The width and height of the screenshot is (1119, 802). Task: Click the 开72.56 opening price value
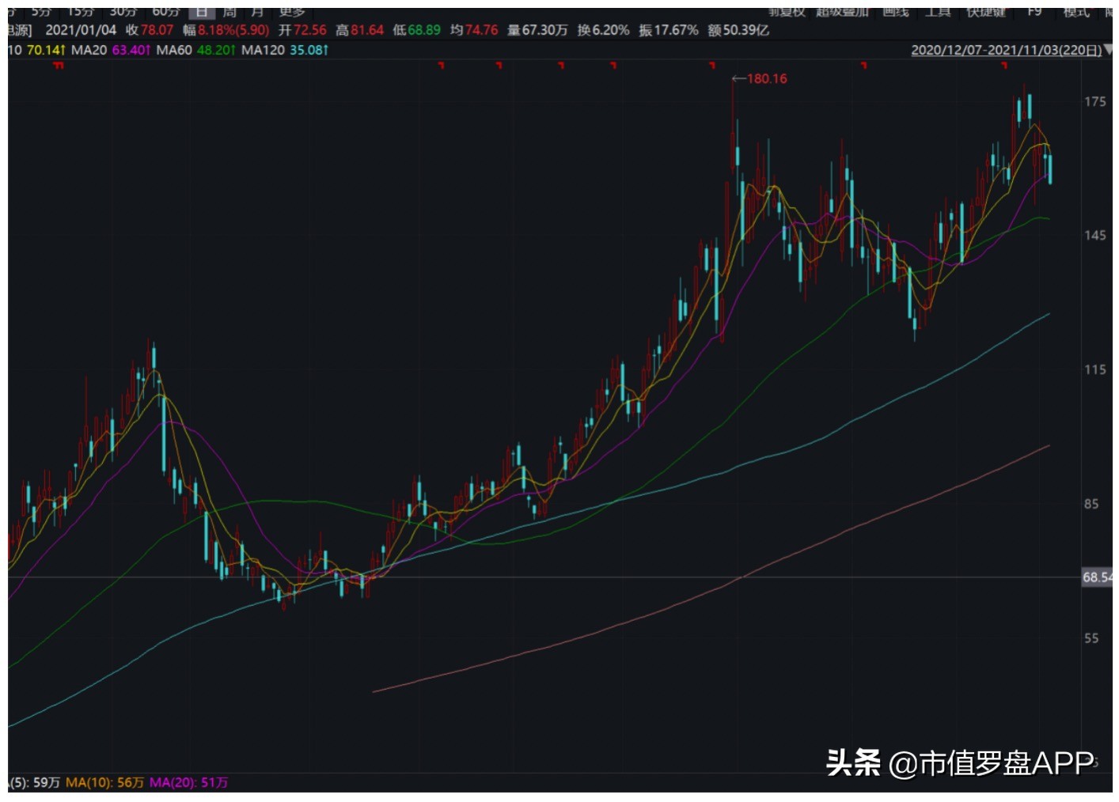(302, 30)
